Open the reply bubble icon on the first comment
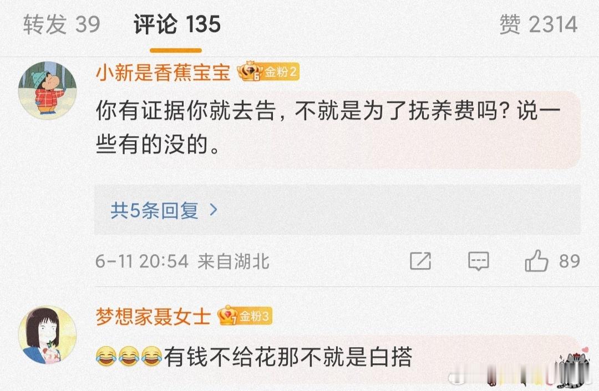The width and height of the screenshot is (599, 391). (478, 261)
